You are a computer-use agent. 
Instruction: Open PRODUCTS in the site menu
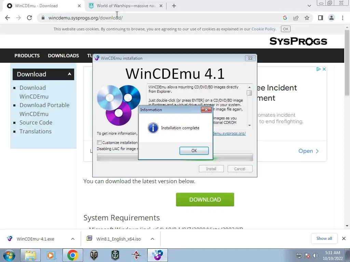click(27, 56)
